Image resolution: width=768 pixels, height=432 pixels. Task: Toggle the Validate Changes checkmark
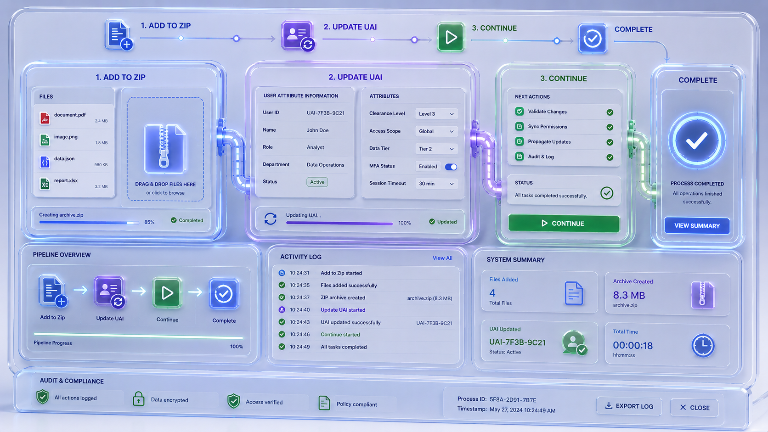[x=610, y=112]
